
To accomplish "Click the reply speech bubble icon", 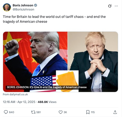I will 6,112.
